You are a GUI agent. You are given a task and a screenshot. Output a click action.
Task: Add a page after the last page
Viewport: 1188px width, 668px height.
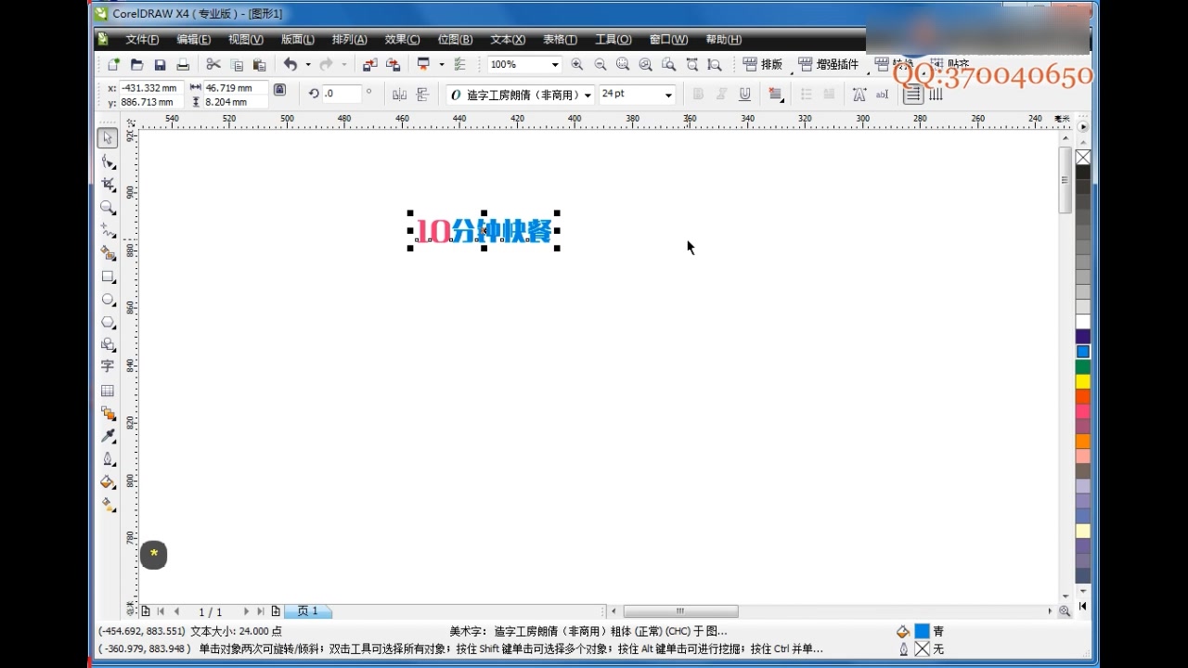[276, 611]
